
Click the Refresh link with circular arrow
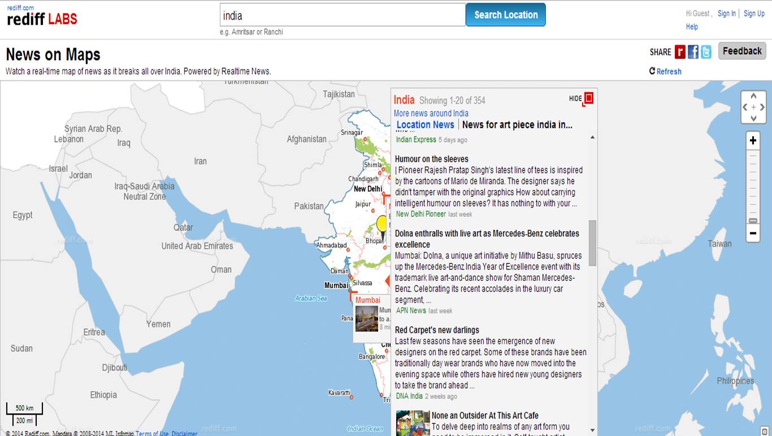(665, 71)
